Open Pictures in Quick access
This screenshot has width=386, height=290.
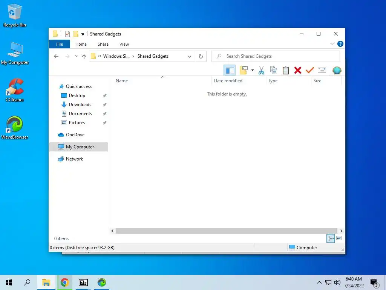(77, 123)
